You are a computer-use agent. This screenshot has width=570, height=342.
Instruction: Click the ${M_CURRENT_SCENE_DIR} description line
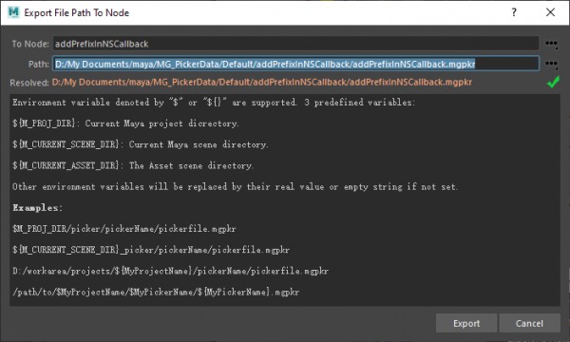pos(141,144)
